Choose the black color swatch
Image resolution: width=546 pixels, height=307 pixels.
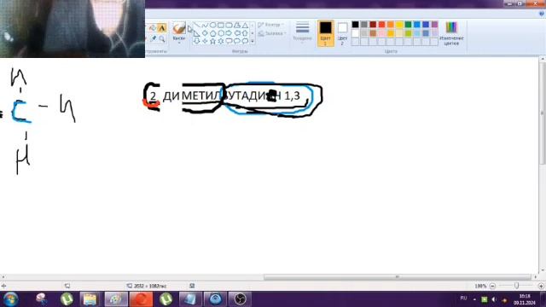355,25
